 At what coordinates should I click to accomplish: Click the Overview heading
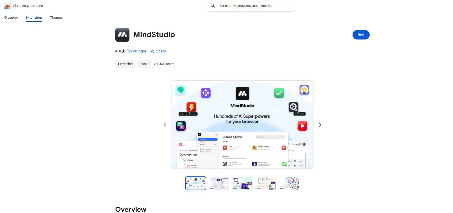click(x=131, y=209)
